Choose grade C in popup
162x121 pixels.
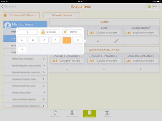click(44, 40)
